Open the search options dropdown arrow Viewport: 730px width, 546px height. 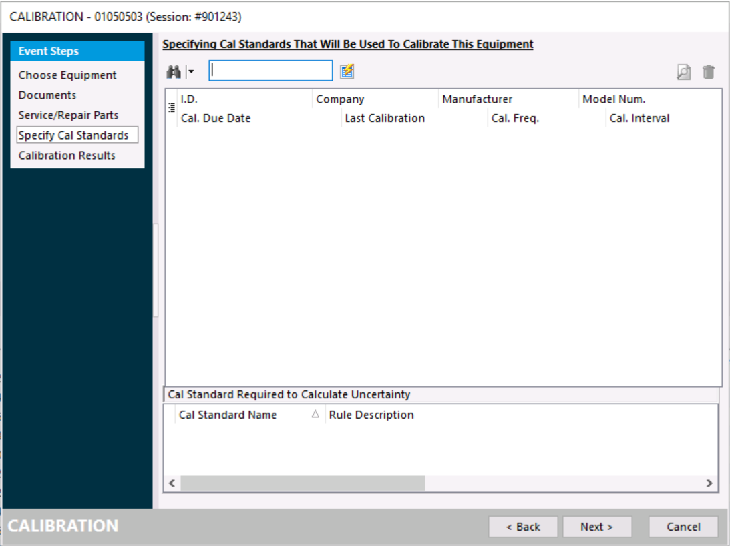click(190, 71)
